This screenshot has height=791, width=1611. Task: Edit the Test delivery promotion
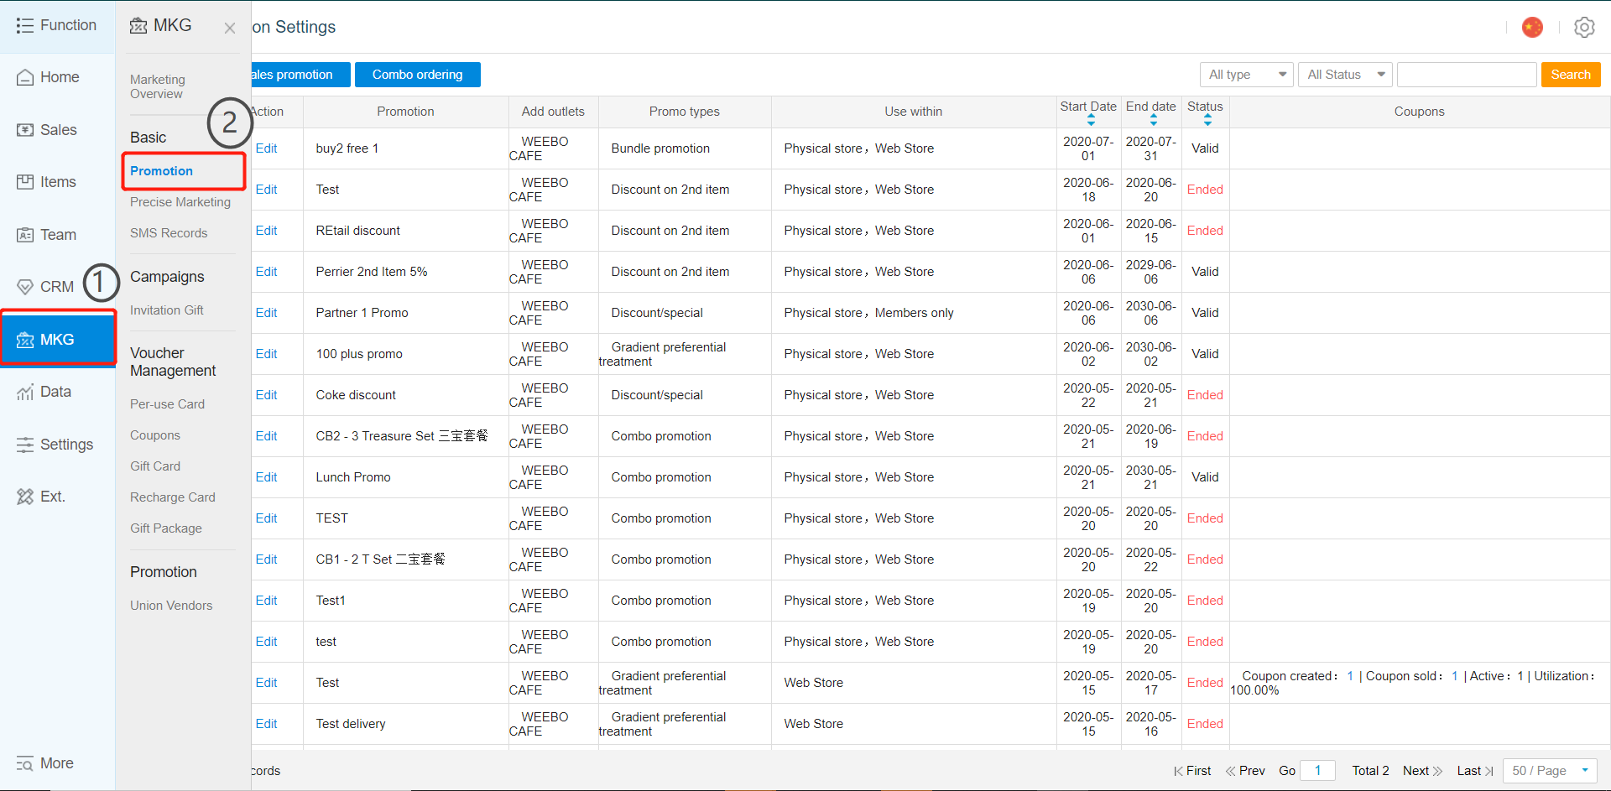[266, 724]
